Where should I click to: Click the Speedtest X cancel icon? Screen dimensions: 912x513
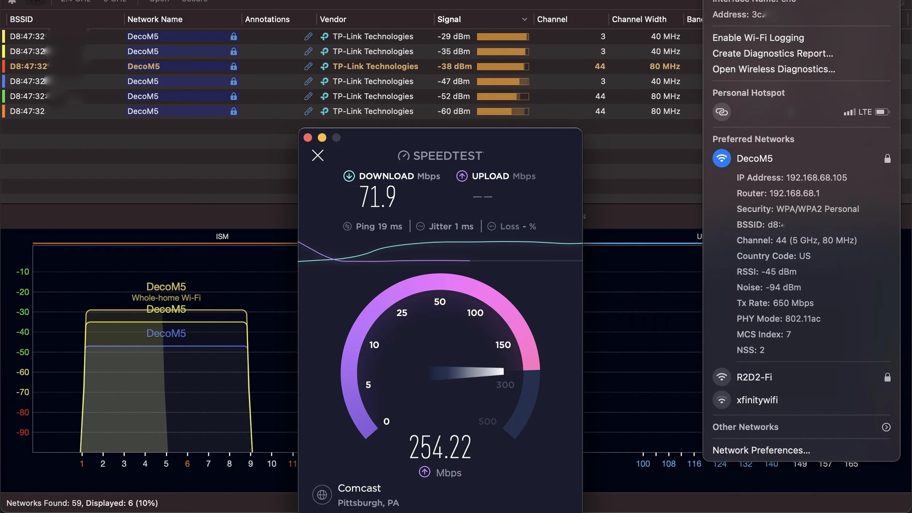pos(317,155)
